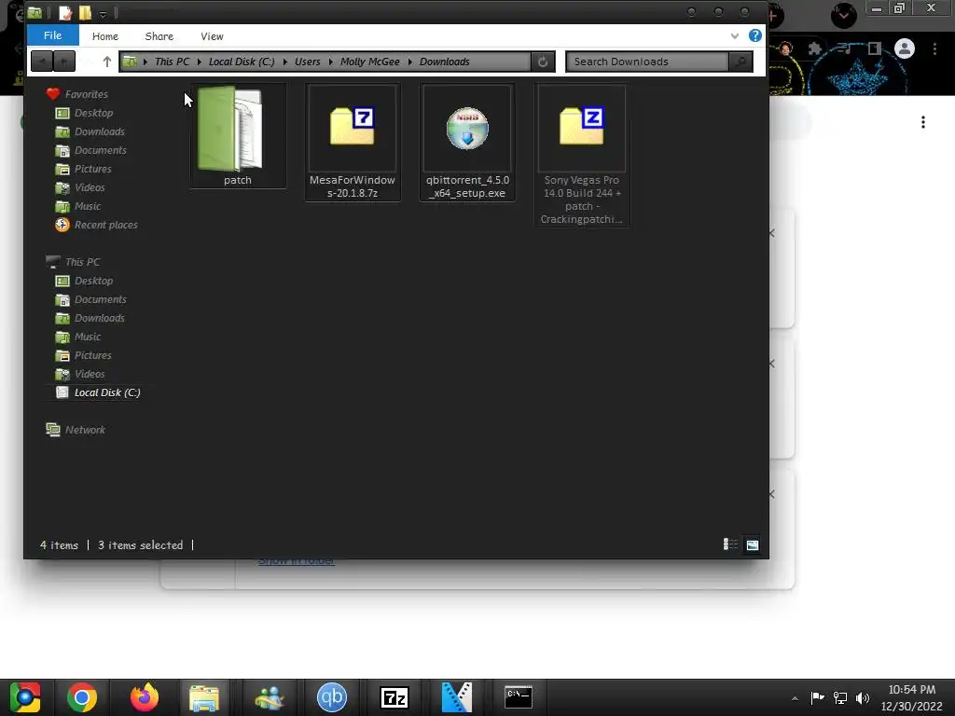Expand the ribbon with the chevron
The height and width of the screenshot is (716, 955).
coord(735,36)
